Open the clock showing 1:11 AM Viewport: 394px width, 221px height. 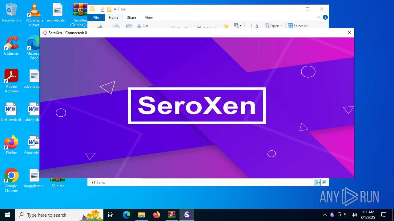pos(368,215)
